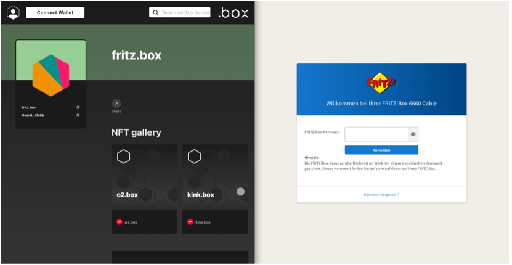
Task: Open the fritz.box hexagon avatar image
Action: tap(51, 75)
